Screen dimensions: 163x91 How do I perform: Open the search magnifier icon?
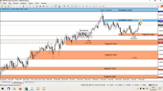coord(158,6)
